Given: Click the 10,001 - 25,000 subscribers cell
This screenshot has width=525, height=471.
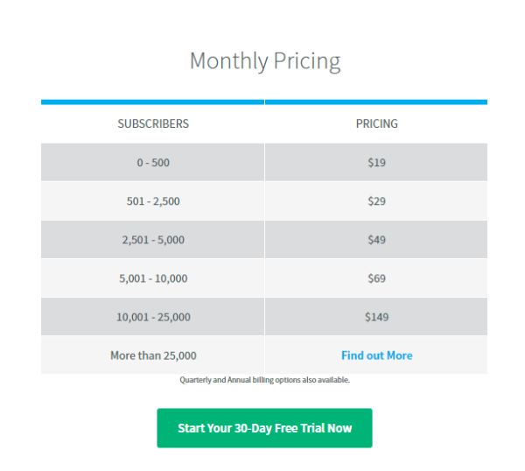Looking at the screenshot, I should click(152, 317).
